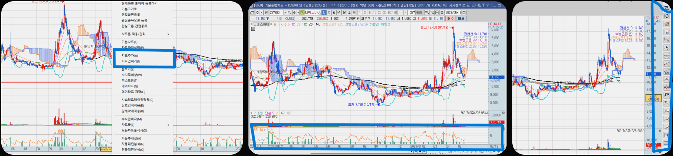Click the question mark help icon
The image size is (673, 156).
[x=487, y=5]
